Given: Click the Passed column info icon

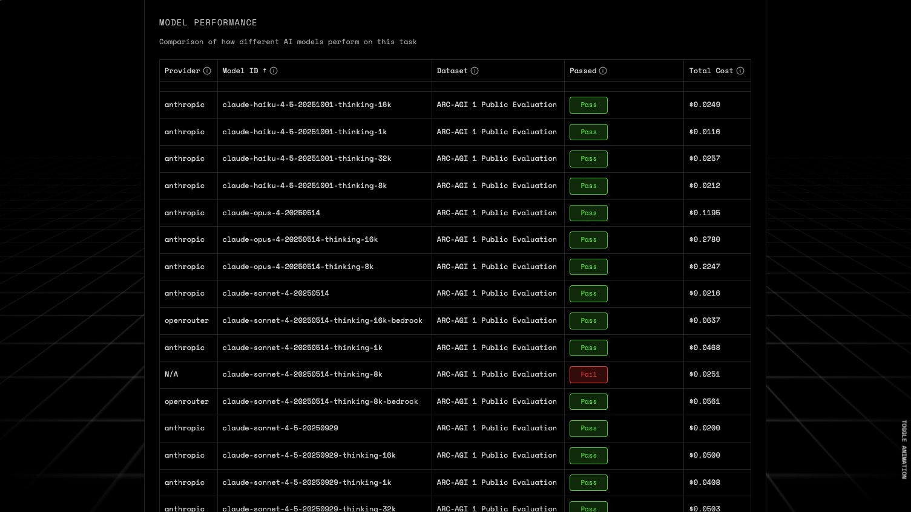Looking at the screenshot, I should pos(603,71).
